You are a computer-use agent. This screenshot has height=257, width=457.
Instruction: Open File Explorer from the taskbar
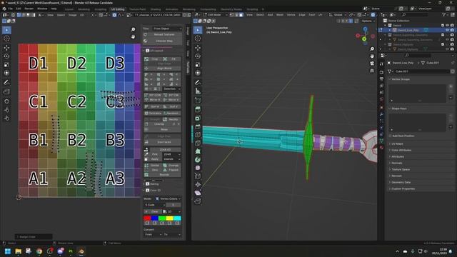tap(18, 251)
